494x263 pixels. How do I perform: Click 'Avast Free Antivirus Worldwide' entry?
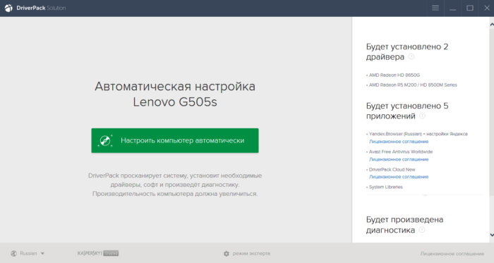400,152
